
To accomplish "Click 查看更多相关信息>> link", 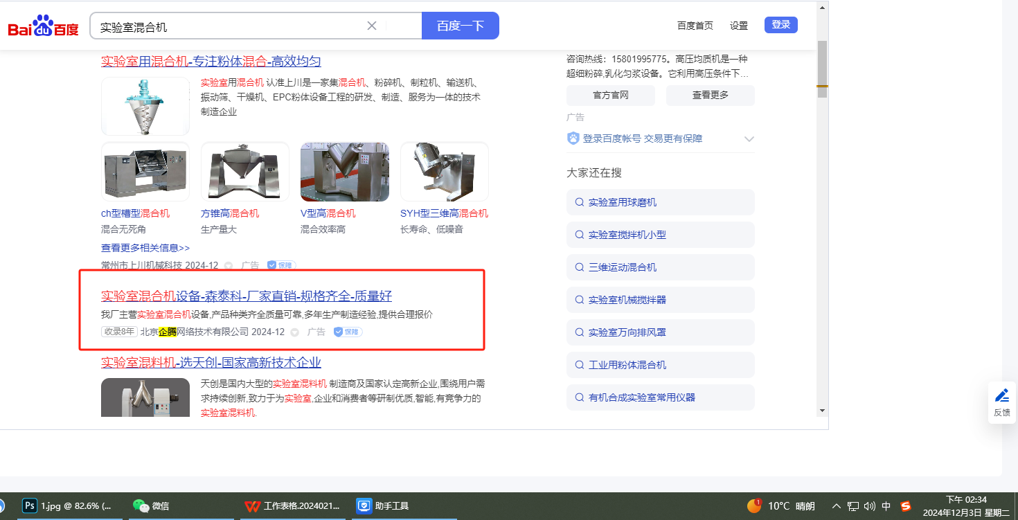I will 145,248.
